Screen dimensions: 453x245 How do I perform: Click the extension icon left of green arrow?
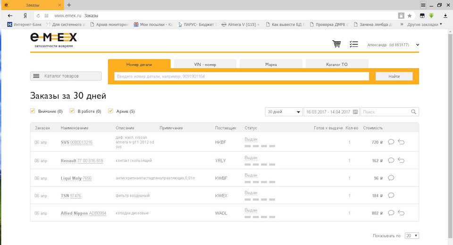tap(422, 16)
